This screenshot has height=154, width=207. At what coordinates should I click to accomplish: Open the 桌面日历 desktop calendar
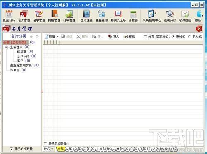(9, 16)
